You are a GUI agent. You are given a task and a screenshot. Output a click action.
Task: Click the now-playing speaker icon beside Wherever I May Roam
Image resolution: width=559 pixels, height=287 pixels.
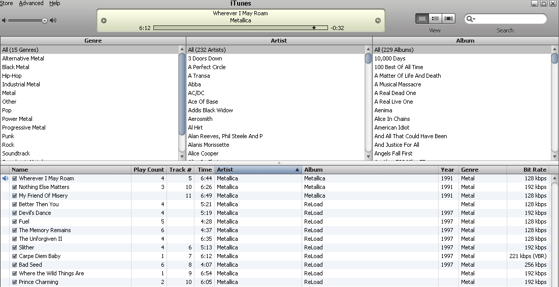(x=5, y=178)
